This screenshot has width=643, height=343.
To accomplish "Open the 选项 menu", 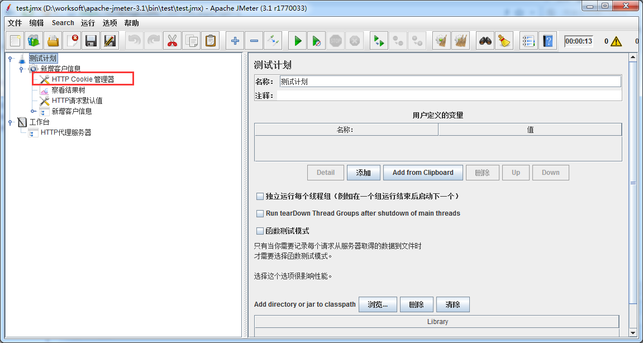I will click(110, 23).
